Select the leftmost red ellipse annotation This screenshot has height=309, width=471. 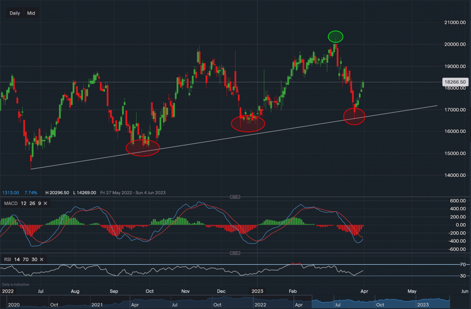tap(143, 148)
